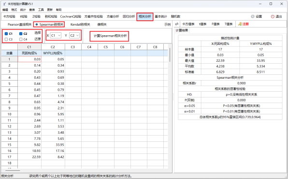288x179 pixels.
Task: Click column header C3
Action: [x=73, y=47]
